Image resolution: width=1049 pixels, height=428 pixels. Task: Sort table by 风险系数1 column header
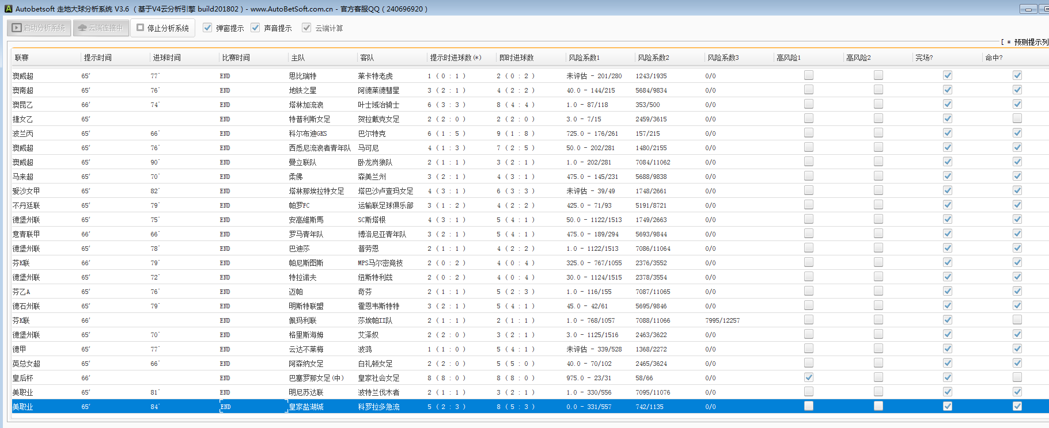pos(584,58)
